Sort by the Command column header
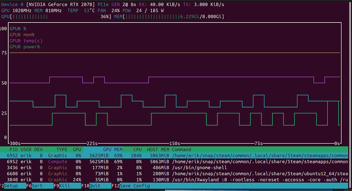The height and width of the screenshot is (191, 352). (181, 149)
